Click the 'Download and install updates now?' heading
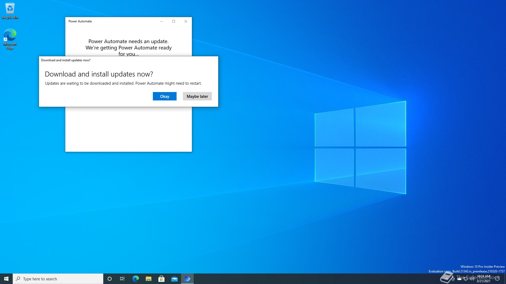This screenshot has height=284, width=506. point(99,74)
